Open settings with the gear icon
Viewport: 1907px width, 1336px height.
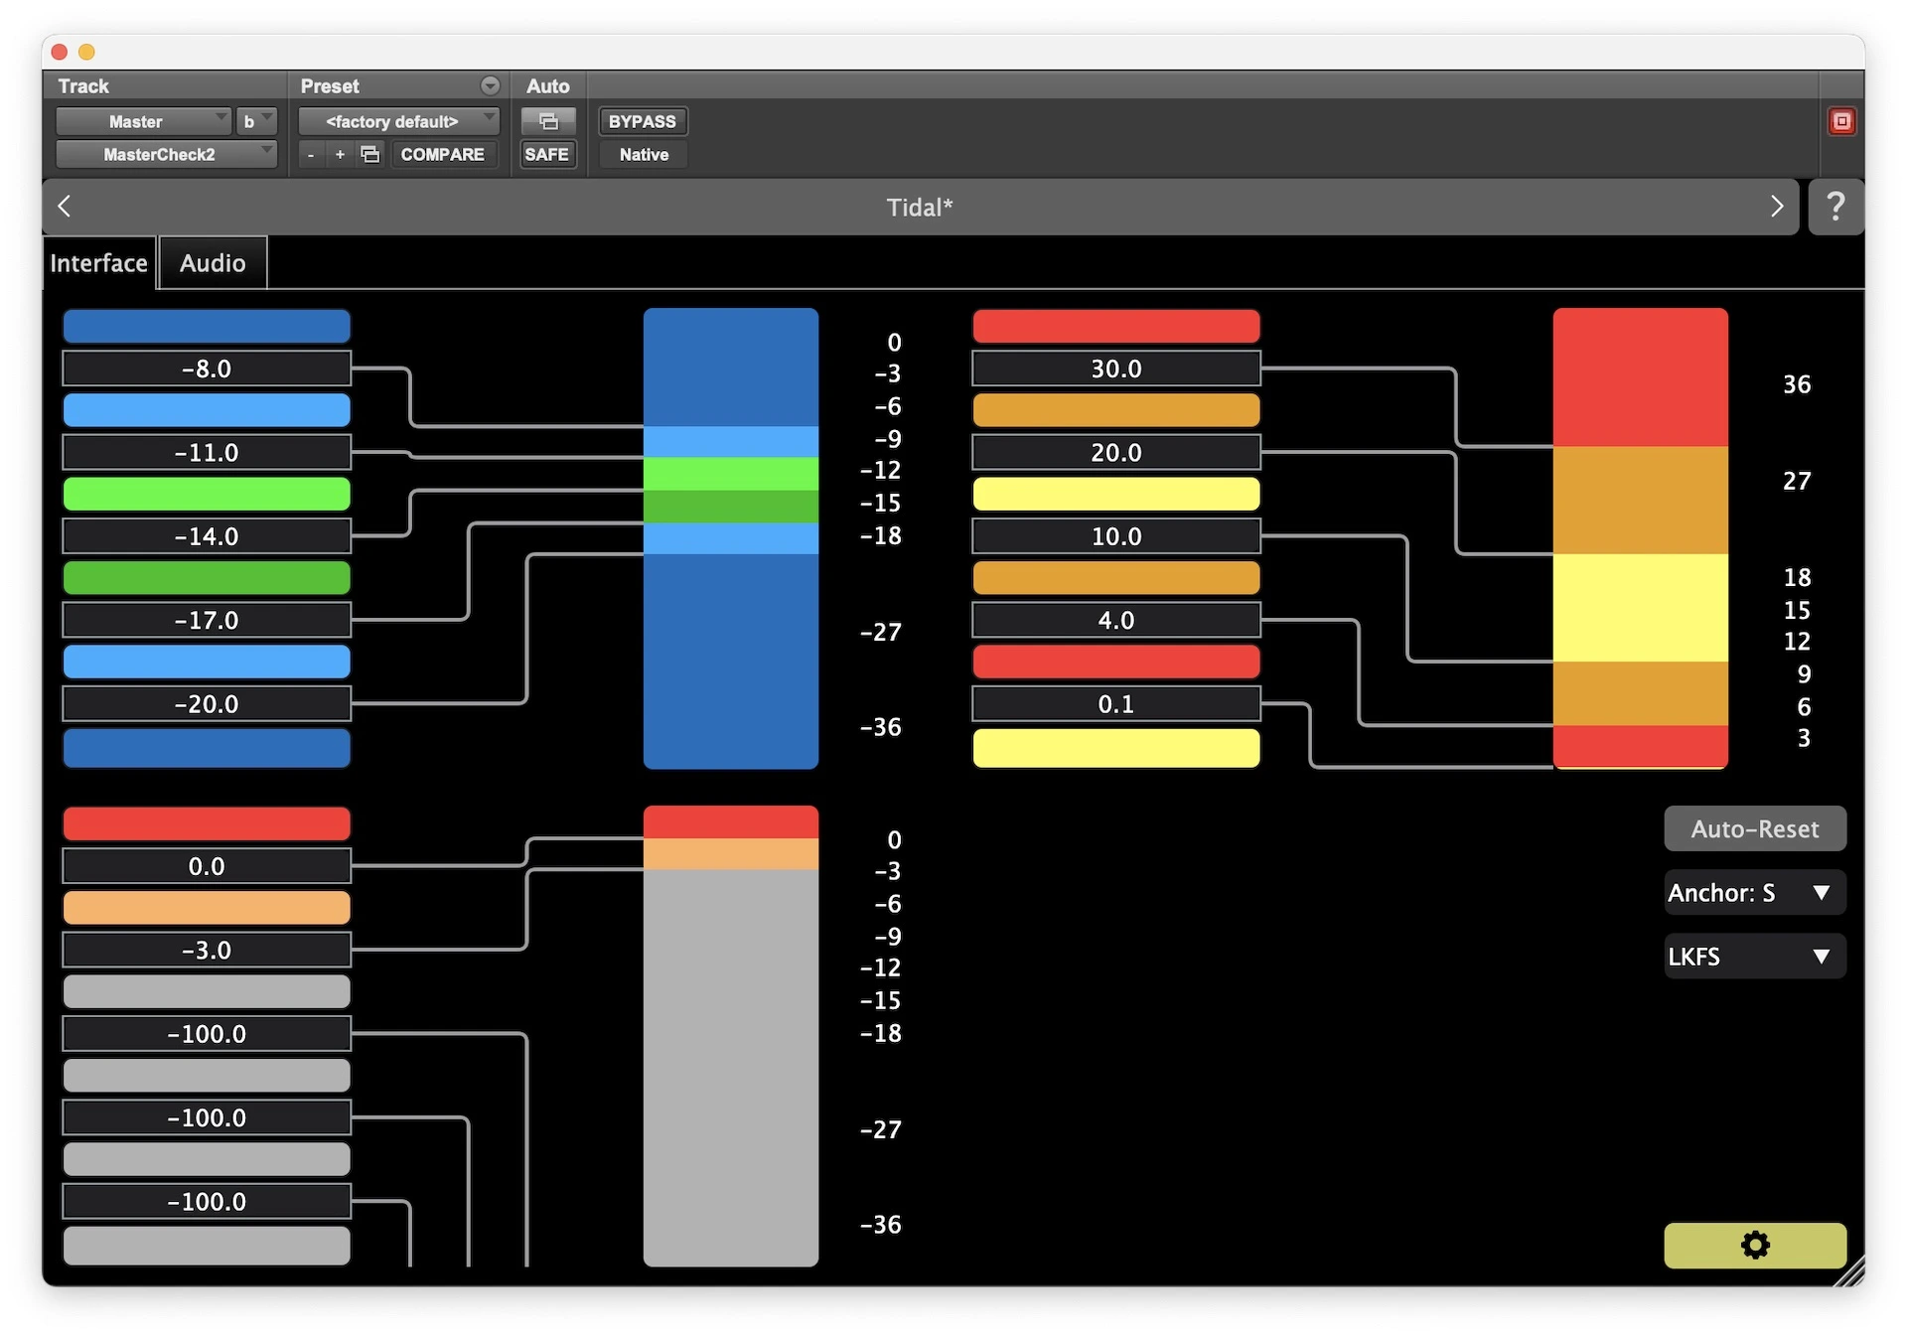[1754, 1245]
